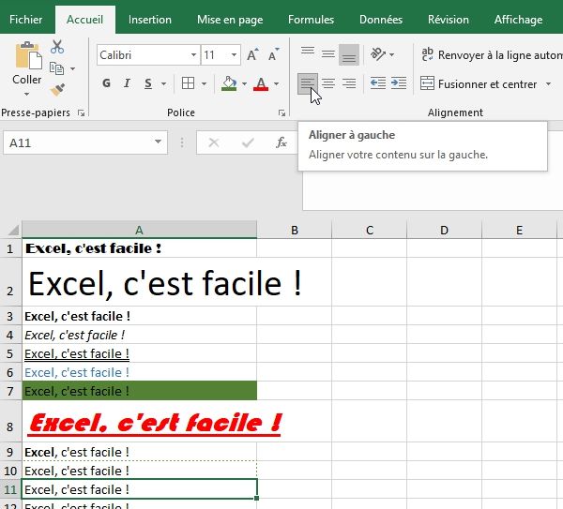The image size is (563, 509).
Task: Click cancel X in formula bar
Action: pos(214,142)
